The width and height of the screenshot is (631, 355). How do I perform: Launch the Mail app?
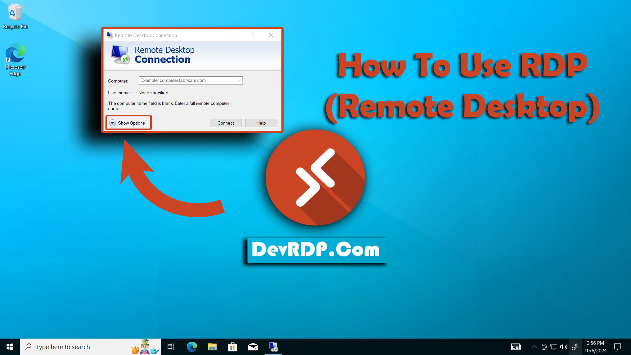(253, 346)
